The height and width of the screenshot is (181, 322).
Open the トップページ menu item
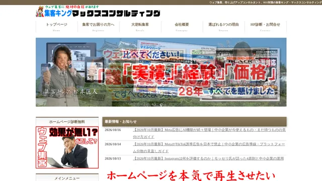[56, 27]
